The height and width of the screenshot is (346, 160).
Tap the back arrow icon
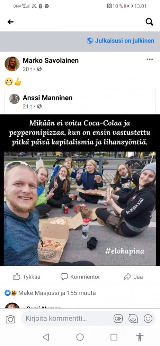tap(10, 21)
